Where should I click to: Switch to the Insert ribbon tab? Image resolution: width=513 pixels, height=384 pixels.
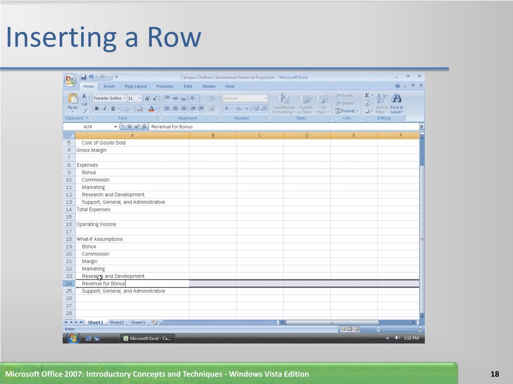point(109,86)
